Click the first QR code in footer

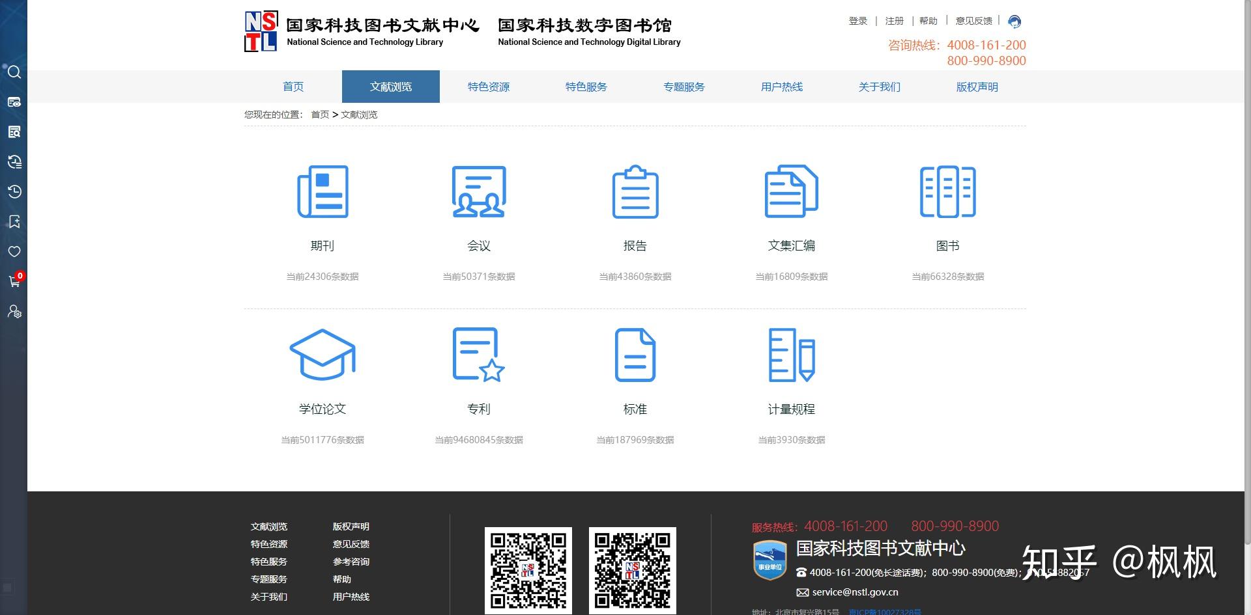pos(528,571)
